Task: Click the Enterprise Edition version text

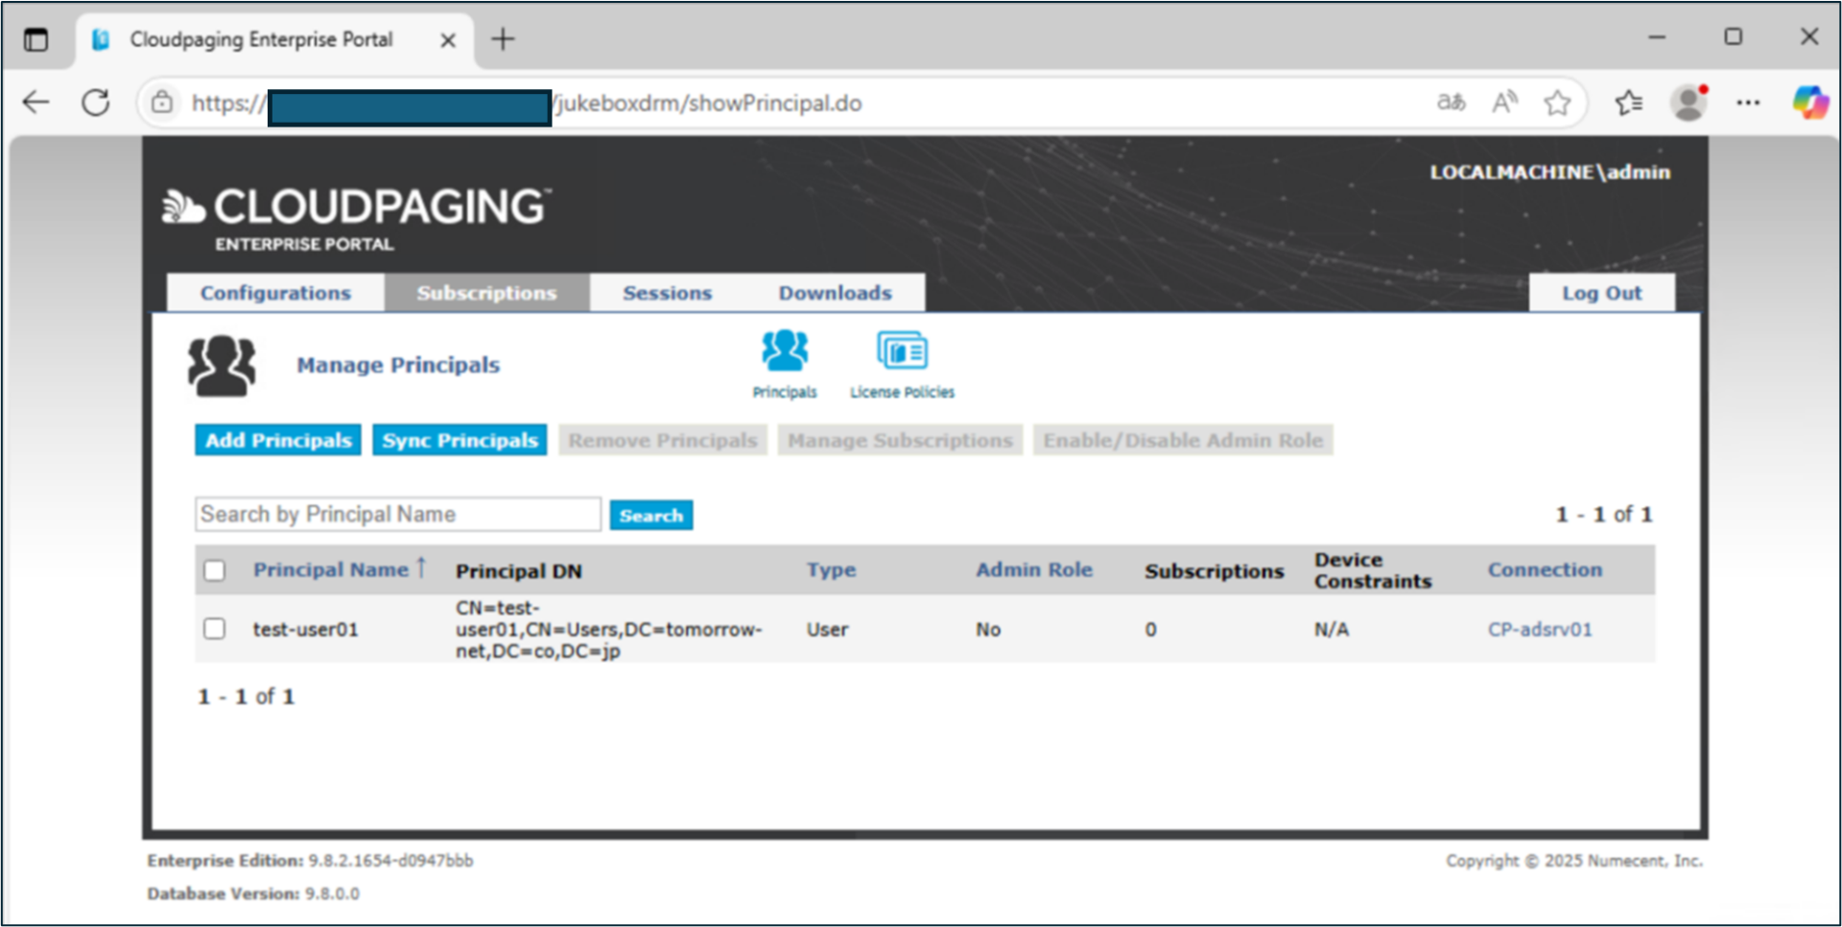Action: (310, 860)
